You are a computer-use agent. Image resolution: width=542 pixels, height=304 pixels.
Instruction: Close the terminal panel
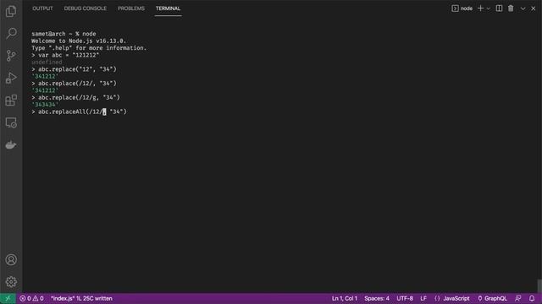coord(534,8)
